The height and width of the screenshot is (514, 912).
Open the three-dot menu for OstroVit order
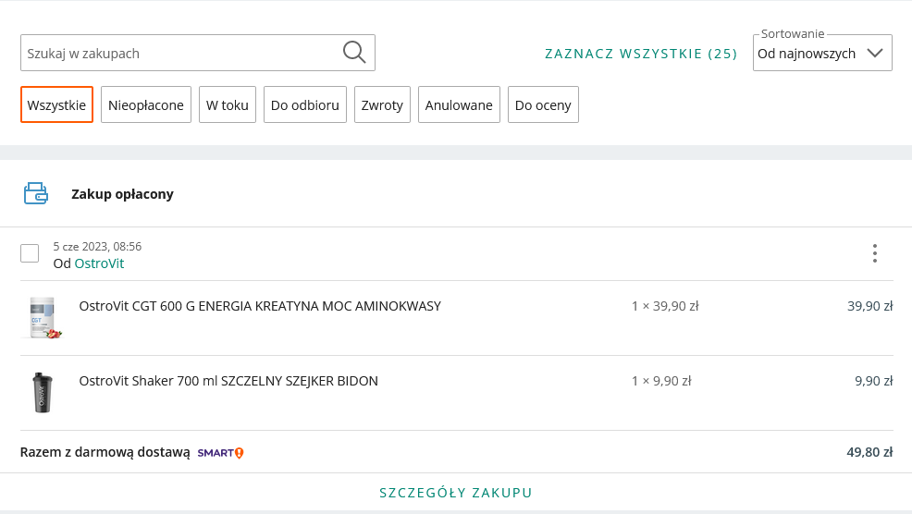(875, 253)
